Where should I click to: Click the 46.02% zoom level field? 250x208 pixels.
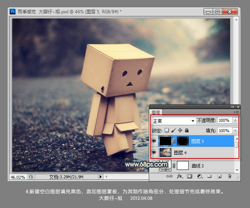pyautogui.click(x=18, y=177)
